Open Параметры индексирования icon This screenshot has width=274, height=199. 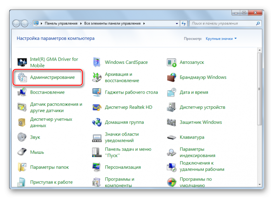(x=172, y=152)
